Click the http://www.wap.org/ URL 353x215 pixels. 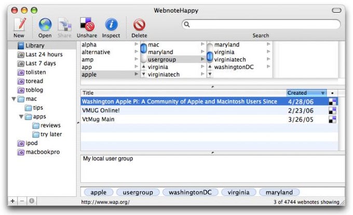pyautogui.click(x=105, y=202)
